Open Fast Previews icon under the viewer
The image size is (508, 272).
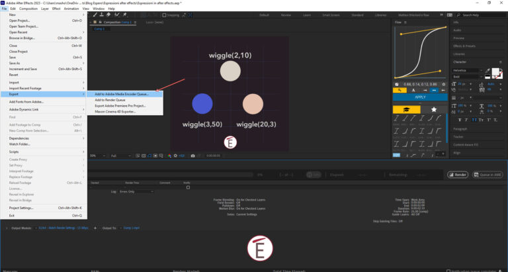(138, 156)
